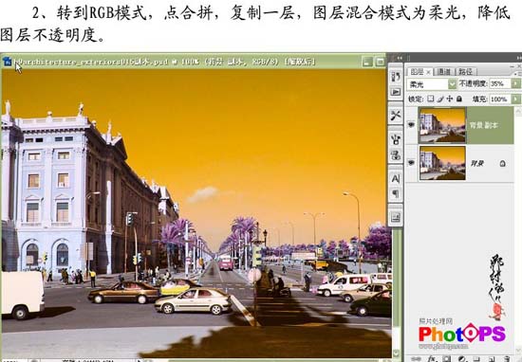
Task: Open the Brushes panel icon in dock
Action: (x=396, y=139)
